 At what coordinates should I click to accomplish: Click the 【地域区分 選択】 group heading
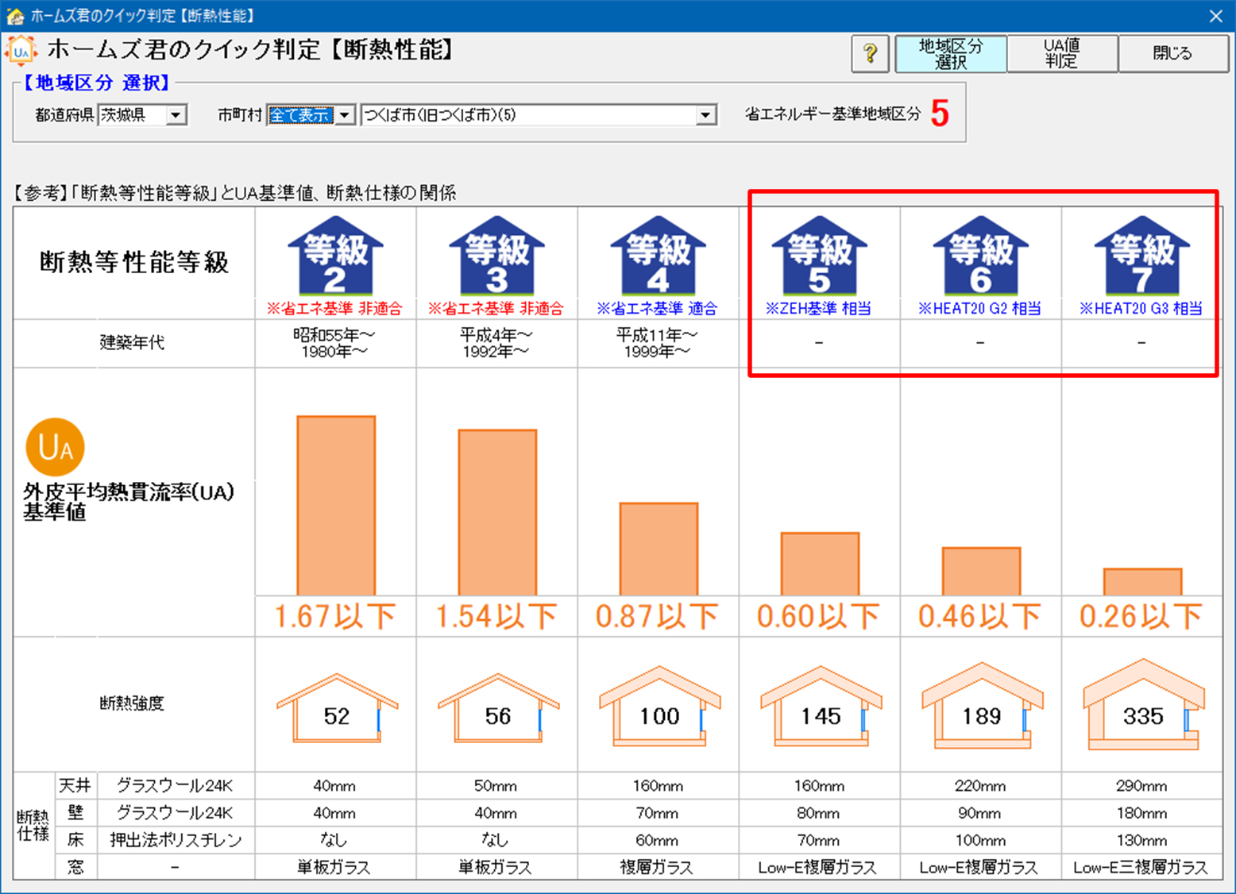pyautogui.click(x=96, y=83)
